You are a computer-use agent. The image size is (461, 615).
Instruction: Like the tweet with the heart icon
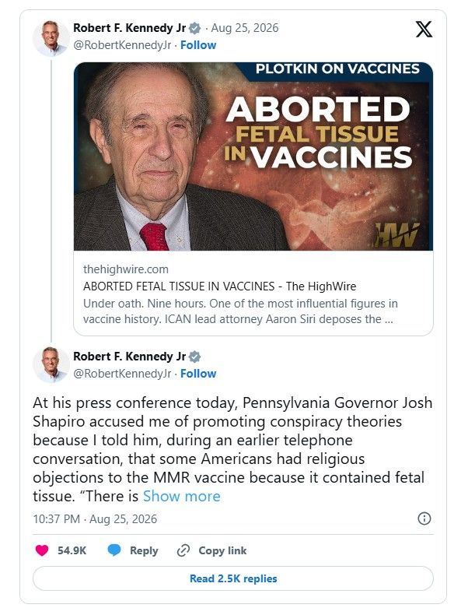(x=42, y=550)
